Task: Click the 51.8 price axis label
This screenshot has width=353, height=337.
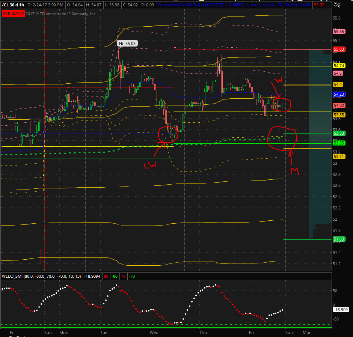Action: 336,230
